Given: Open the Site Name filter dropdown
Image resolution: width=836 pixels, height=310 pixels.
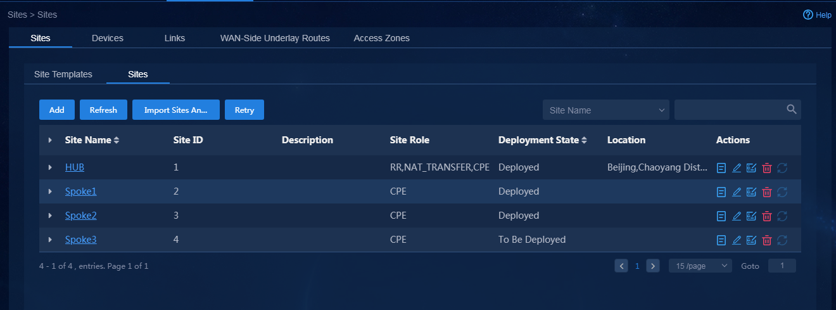Looking at the screenshot, I should (606, 110).
